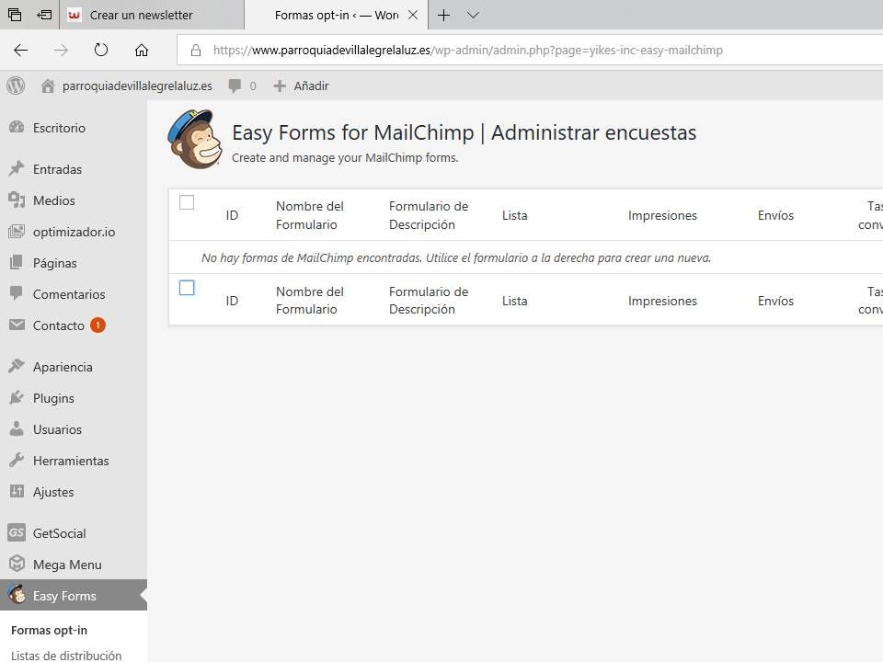
Task: Click the comments bubble icon in admin bar
Action: (x=235, y=86)
